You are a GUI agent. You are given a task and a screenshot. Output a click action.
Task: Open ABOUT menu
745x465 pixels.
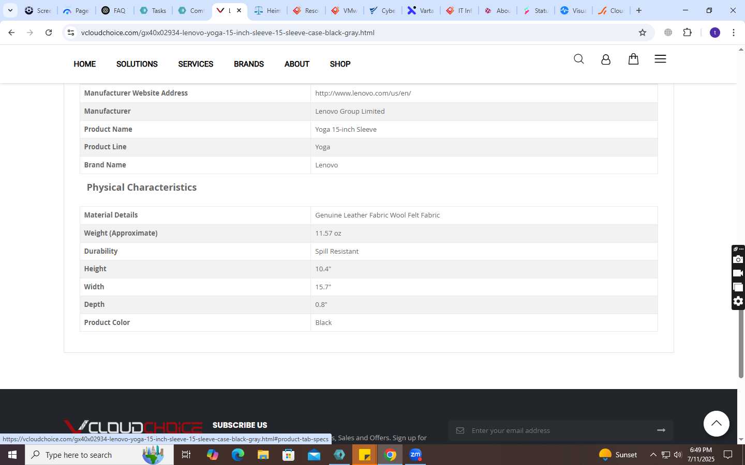click(297, 64)
